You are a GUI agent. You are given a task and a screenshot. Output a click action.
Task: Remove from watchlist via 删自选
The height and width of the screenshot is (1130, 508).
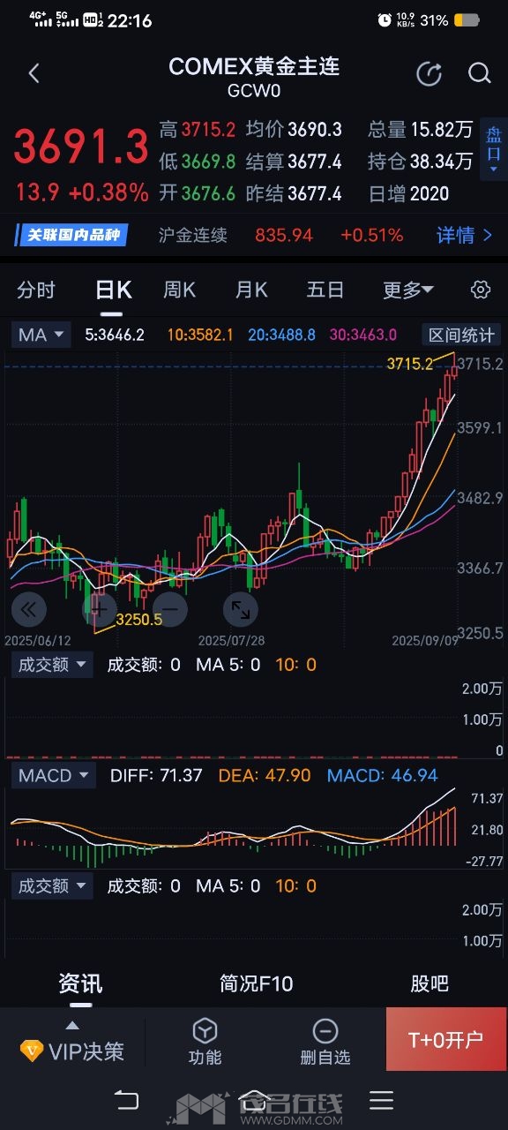[x=325, y=1042]
